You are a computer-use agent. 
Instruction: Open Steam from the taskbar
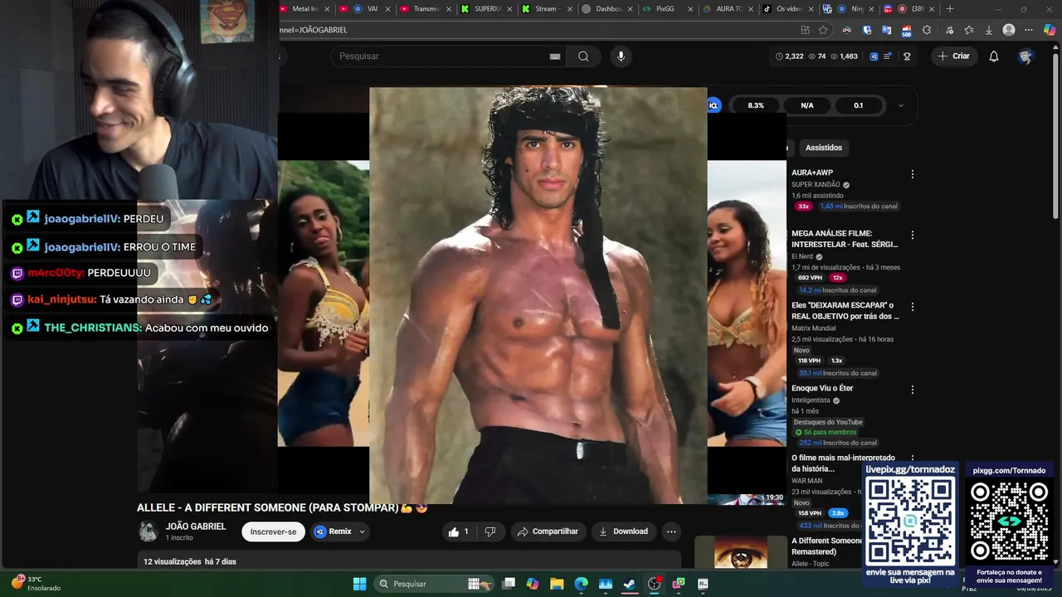[630, 584]
